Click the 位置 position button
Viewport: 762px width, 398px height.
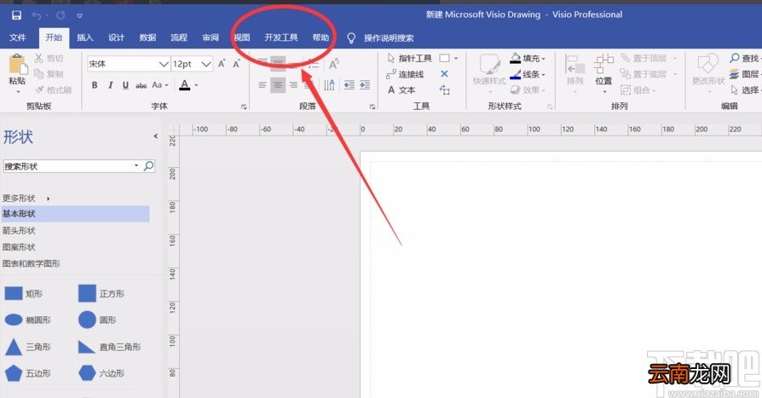pos(603,73)
